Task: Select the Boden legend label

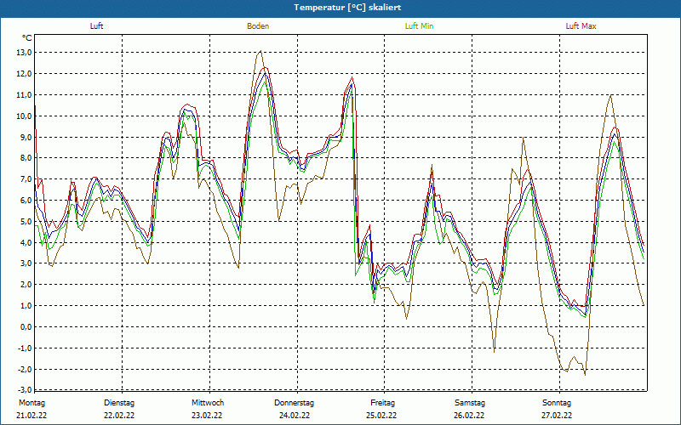Action: 258,26
